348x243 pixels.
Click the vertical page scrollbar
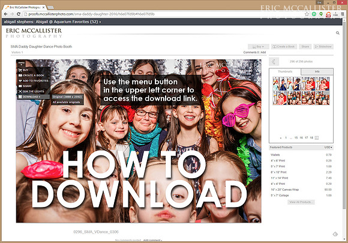(x=344, y=115)
